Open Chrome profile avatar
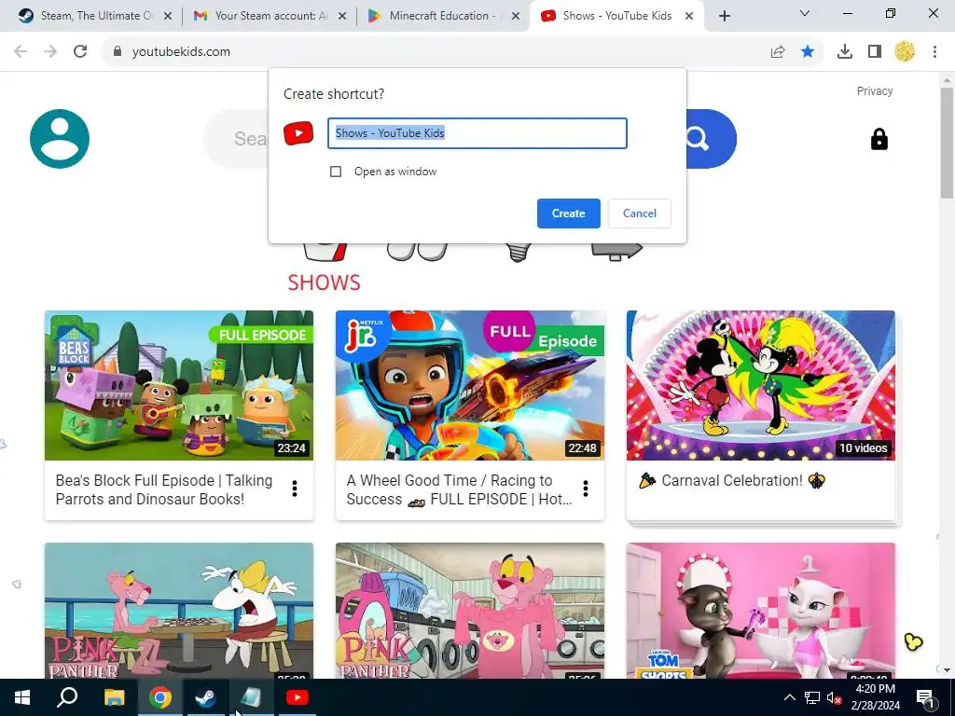The image size is (955, 716). (x=905, y=52)
